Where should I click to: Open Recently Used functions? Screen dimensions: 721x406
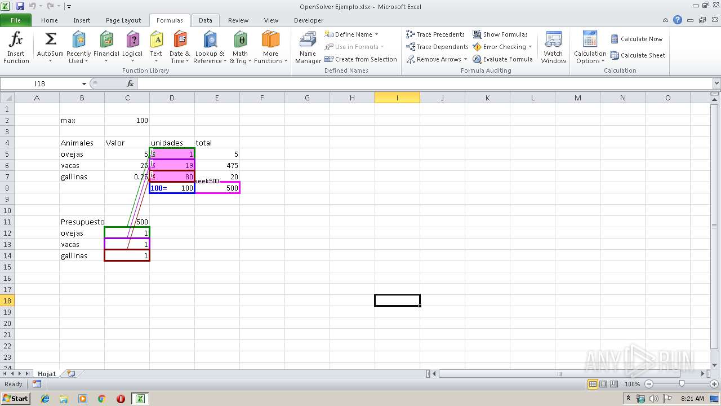[x=78, y=47]
